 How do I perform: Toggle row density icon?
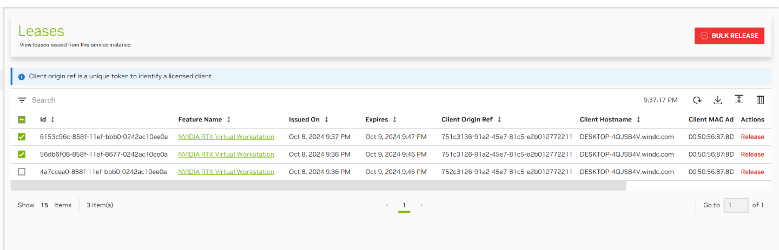click(x=738, y=99)
